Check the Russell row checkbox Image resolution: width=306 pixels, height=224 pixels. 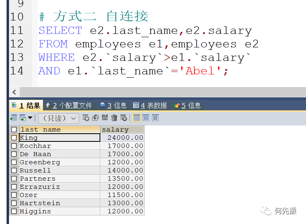[x=14, y=170]
